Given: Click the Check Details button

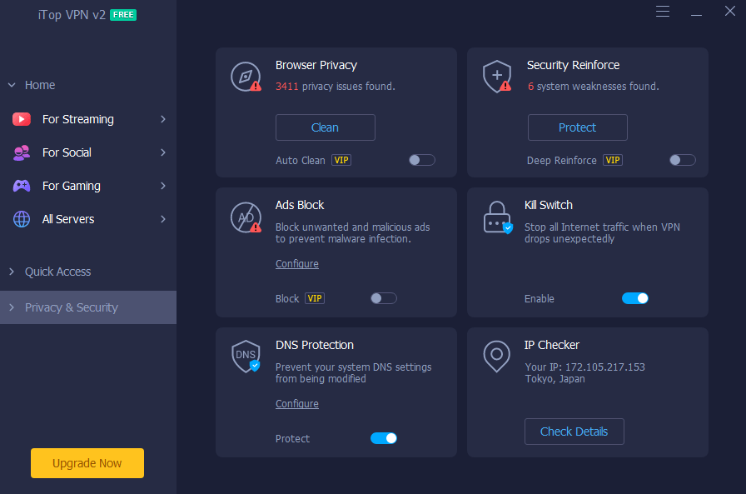Looking at the screenshot, I should coord(574,432).
